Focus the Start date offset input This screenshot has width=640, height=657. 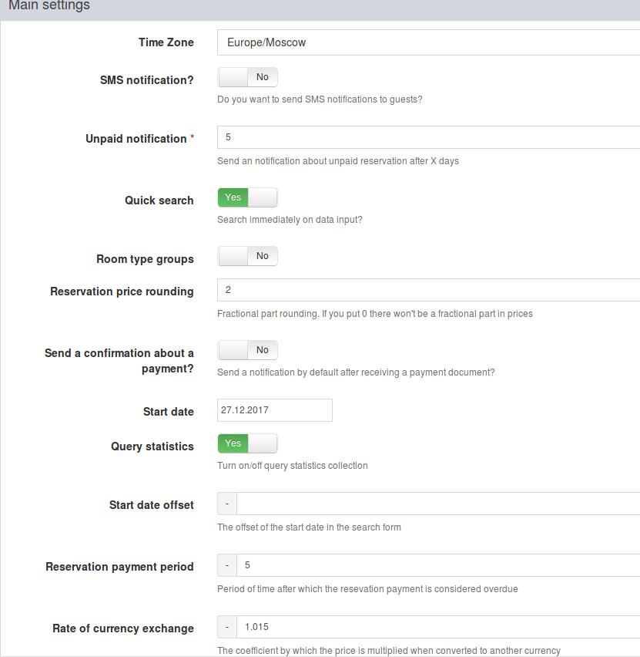(438, 504)
